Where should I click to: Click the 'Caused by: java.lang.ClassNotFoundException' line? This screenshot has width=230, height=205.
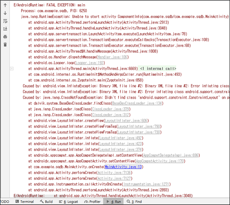point(126,98)
